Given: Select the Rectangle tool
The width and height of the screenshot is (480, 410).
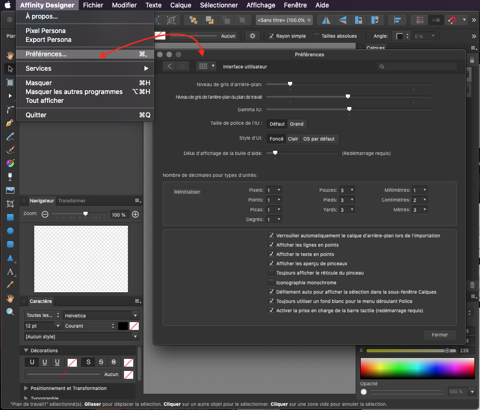Looking at the screenshot, I should coord(10,217).
